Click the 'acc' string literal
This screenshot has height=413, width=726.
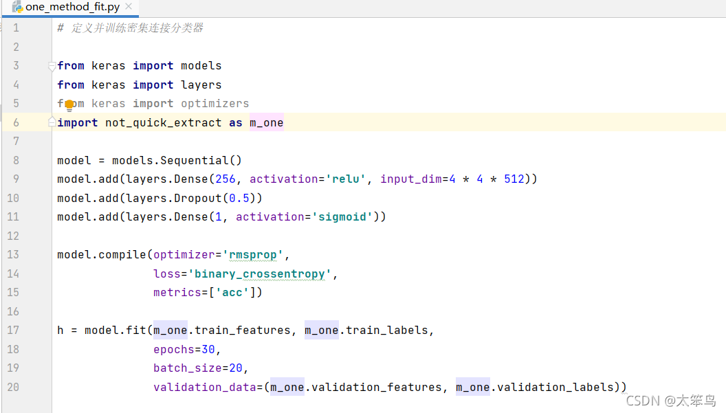pyautogui.click(x=232, y=293)
